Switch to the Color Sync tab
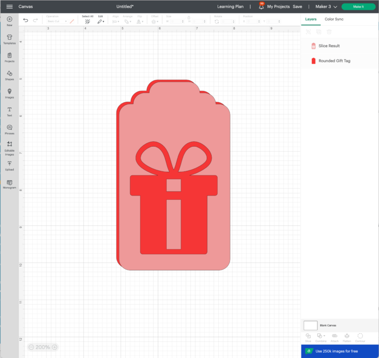Viewport: 379px width, 358px height. coord(334,19)
